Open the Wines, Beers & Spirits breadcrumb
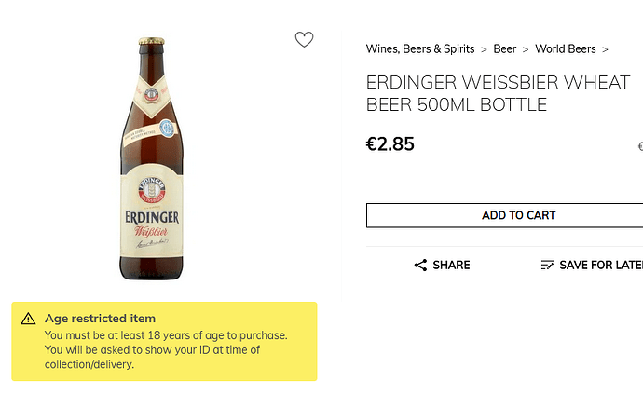643x395 pixels. [420, 49]
